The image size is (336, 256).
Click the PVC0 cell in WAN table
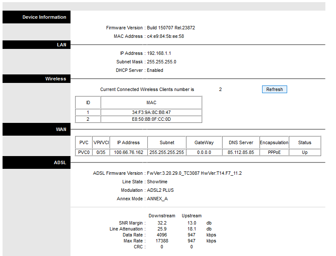tap(84, 152)
